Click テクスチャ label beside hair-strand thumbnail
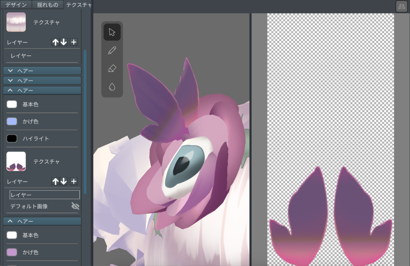The width and height of the screenshot is (410, 266). click(47, 23)
